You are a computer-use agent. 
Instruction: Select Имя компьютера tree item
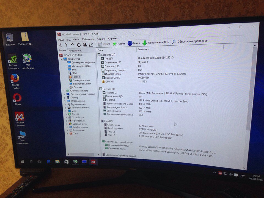pos(79,66)
